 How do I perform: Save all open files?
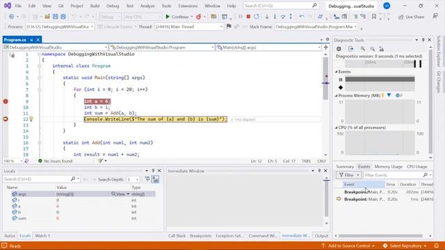click(63, 17)
